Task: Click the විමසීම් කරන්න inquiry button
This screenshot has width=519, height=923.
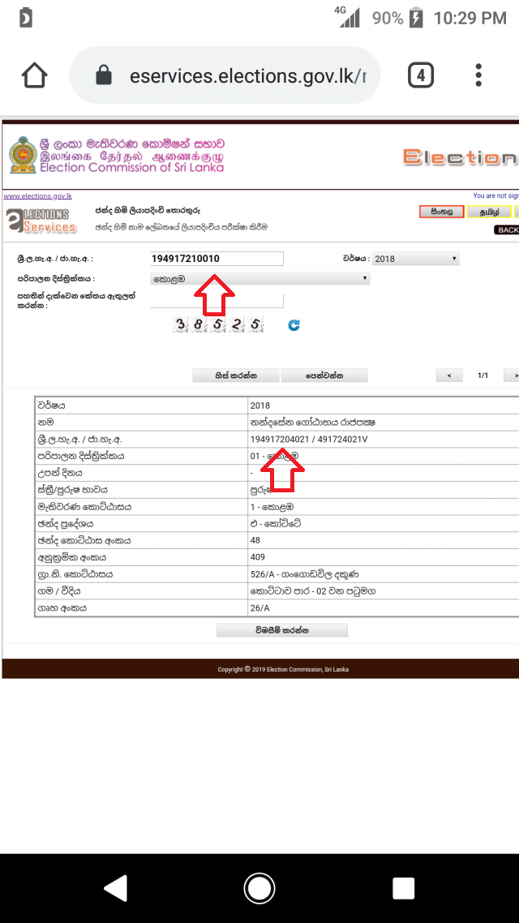Action: click(x=282, y=630)
